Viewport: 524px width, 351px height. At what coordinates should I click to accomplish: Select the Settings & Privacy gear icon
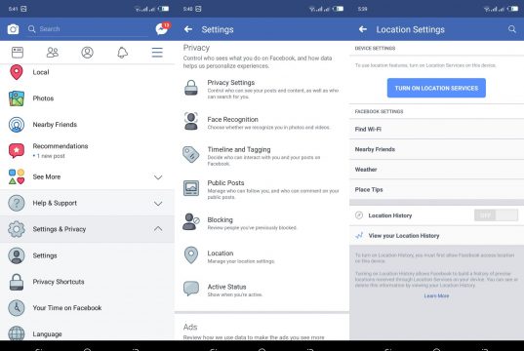click(17, 229)
